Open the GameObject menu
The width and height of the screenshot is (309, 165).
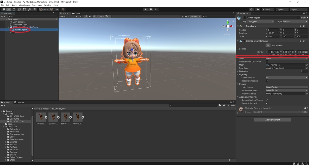coord(24,5)
